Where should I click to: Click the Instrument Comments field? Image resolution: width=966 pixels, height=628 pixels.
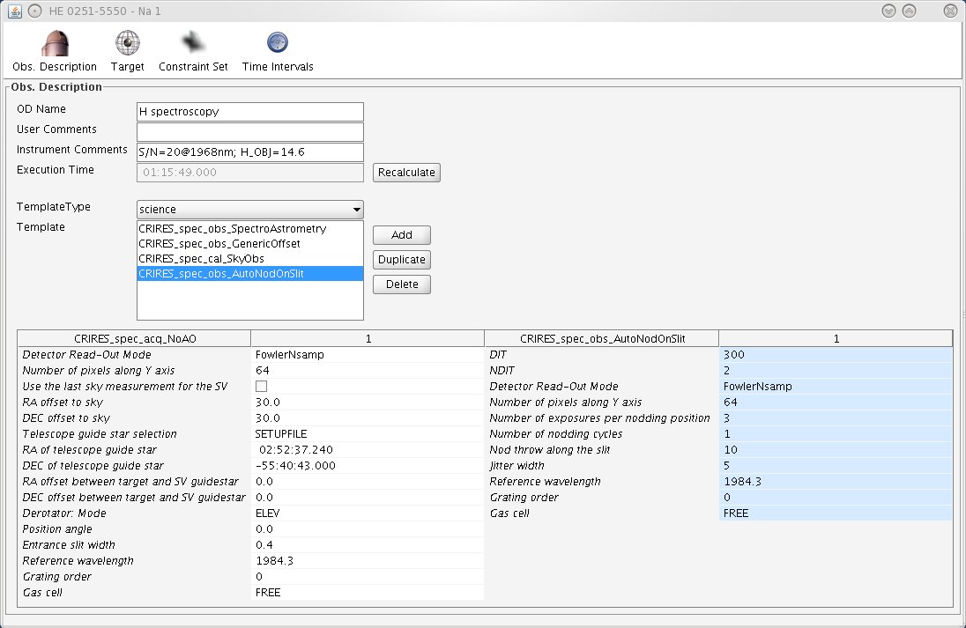coord(250,152)
